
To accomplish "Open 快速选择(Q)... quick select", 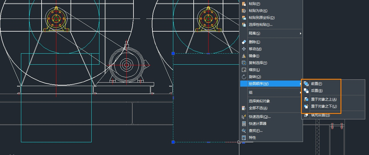I will point(271,117).
